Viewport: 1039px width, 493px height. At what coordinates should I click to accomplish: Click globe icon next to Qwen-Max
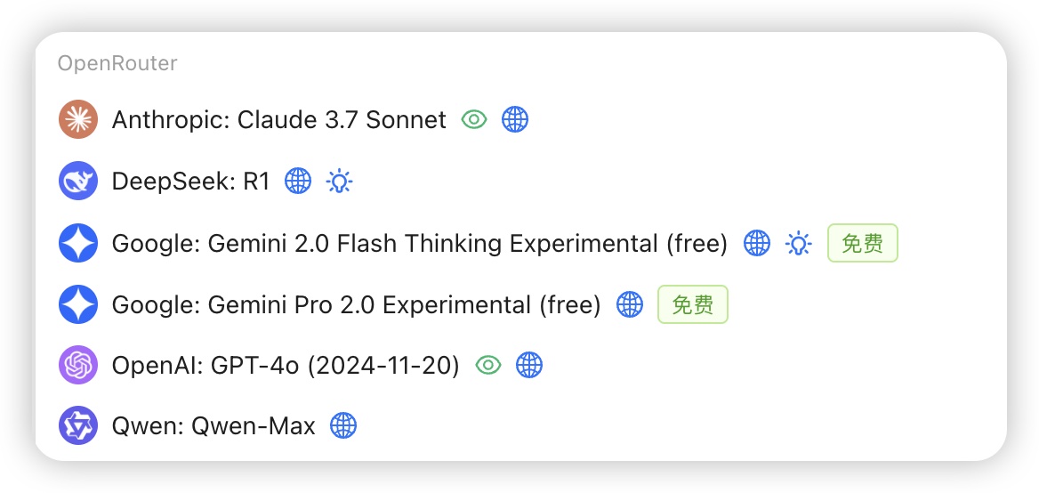[x=343, y=425]
